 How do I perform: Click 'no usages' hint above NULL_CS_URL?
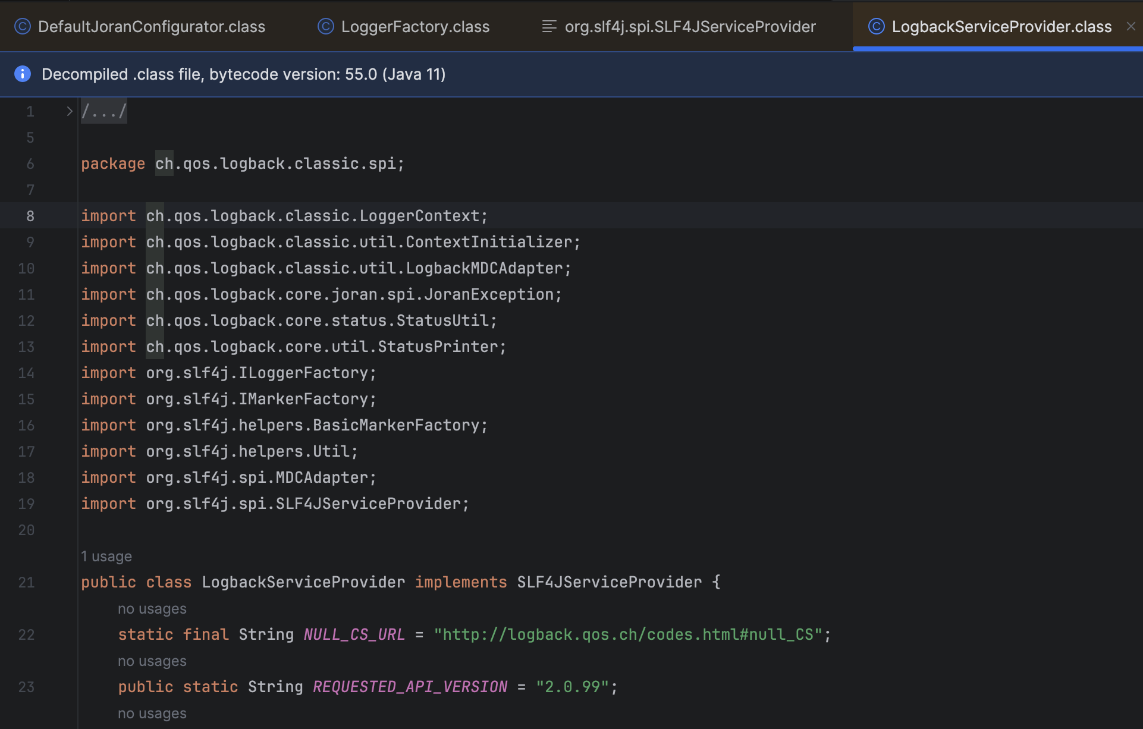(x=152, y=608)
